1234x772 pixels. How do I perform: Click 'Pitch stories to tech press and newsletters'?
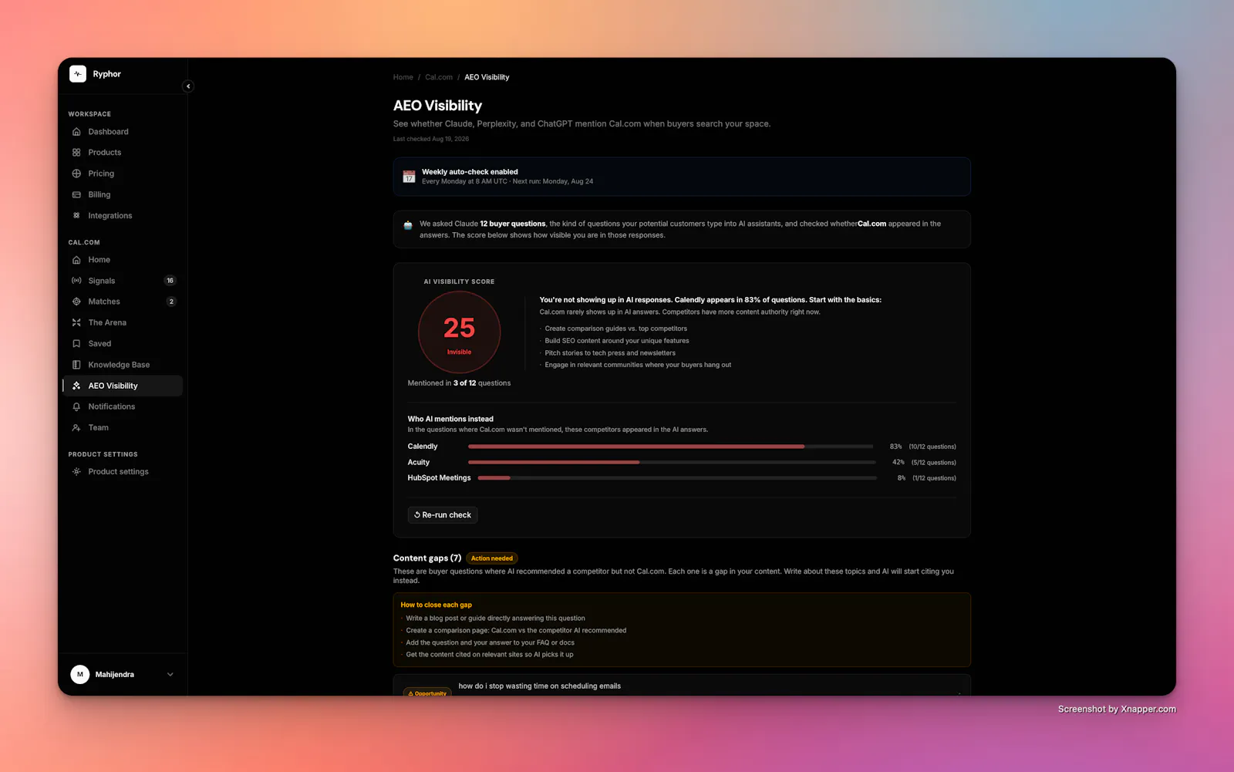pos(610,353)
